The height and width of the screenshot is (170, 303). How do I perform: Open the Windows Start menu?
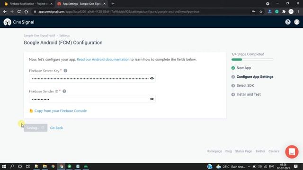point(4,166)
